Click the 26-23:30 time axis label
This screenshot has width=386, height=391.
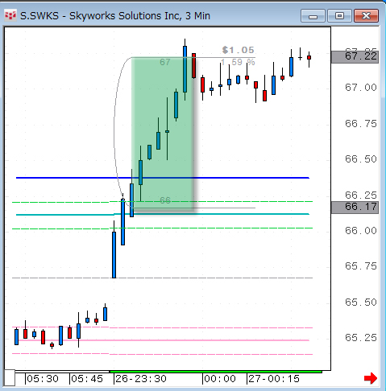pos(141,379)
